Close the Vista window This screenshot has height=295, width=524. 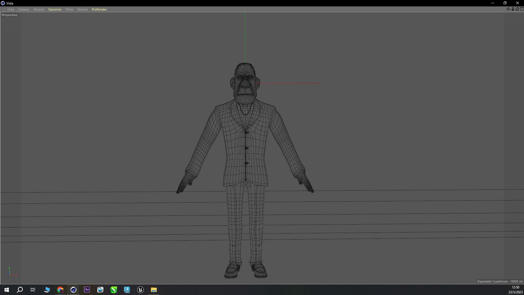[517, 3]
